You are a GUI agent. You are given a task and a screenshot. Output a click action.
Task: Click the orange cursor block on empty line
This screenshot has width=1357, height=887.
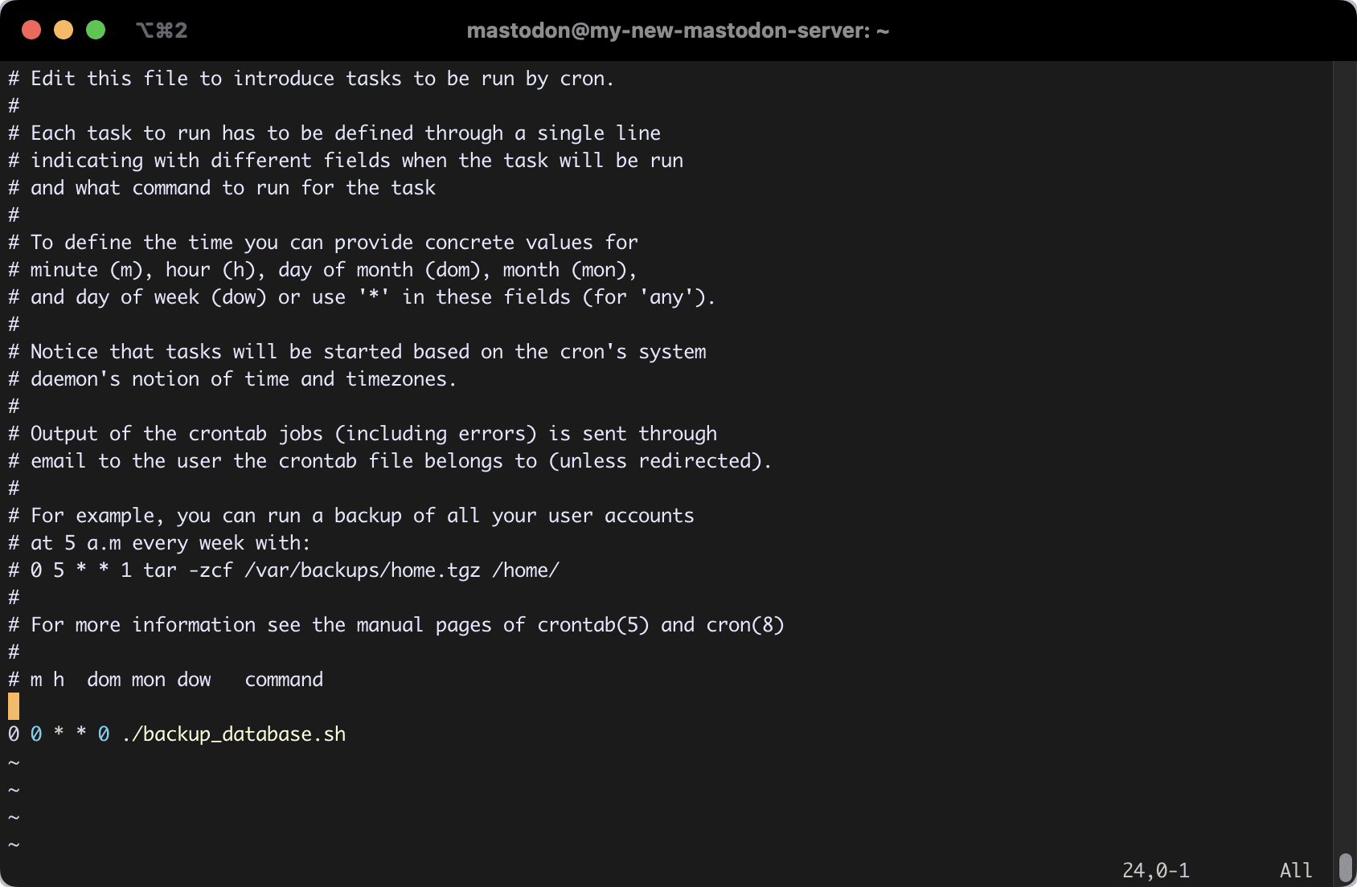tap(14, 707)
